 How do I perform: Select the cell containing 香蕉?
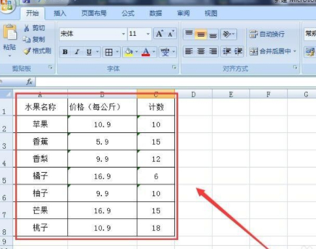tap(40, 141)
